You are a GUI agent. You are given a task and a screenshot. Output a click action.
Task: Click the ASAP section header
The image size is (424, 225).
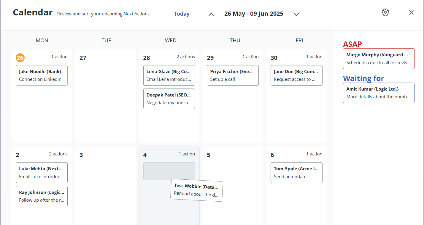[352, 44]
